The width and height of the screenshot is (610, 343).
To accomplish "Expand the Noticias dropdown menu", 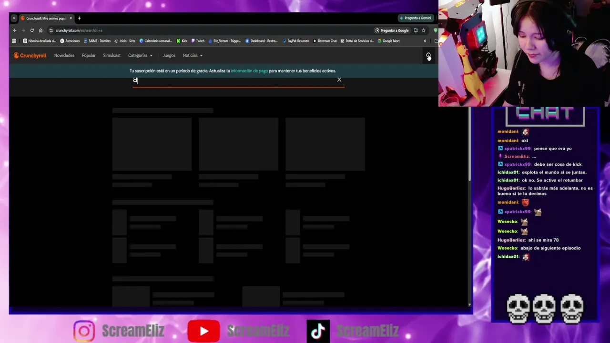I will (193, 56).
